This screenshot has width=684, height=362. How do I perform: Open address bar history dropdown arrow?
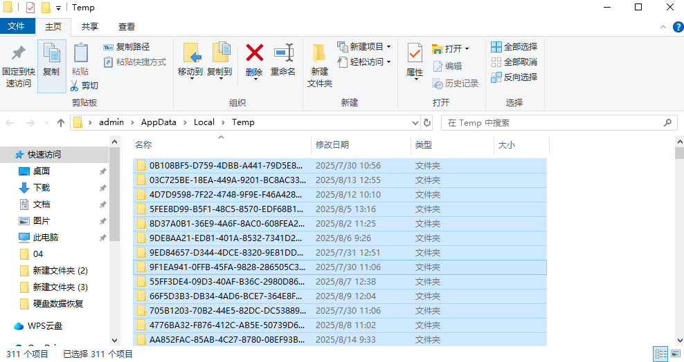[x=415, y=123]
